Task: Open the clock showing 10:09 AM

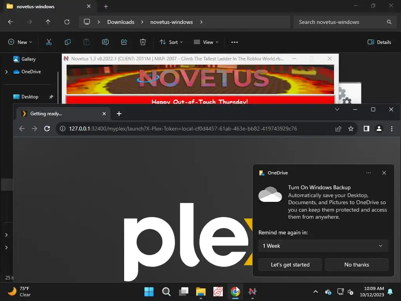Action: (x=372, y=292)
